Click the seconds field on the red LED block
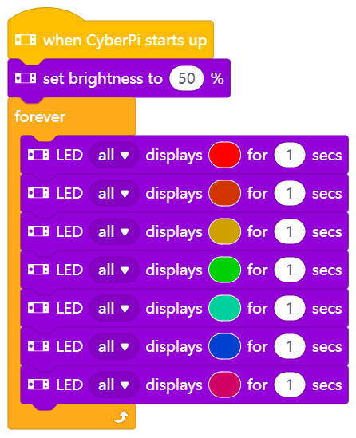The width and height of the screenshot is (356, 438). (x=290, y=155)
